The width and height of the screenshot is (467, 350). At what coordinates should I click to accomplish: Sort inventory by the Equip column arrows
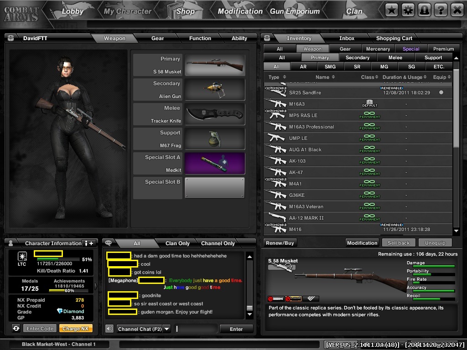pyautogui.click(x=449, y=77)
